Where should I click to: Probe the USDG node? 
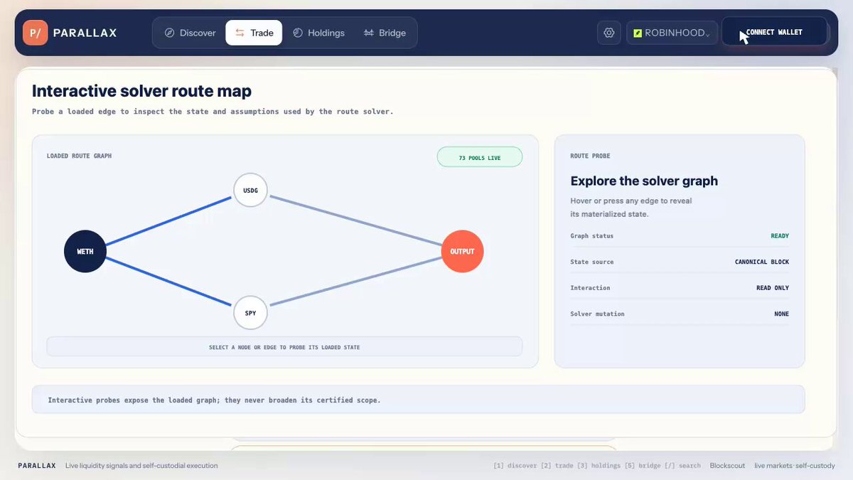pos(250,190)
